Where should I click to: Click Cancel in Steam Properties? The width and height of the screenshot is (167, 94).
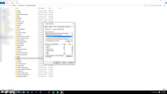point(64,63)
